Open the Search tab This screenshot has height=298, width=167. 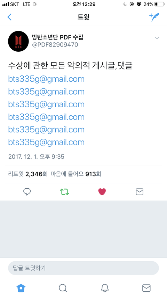coord(63,288)
